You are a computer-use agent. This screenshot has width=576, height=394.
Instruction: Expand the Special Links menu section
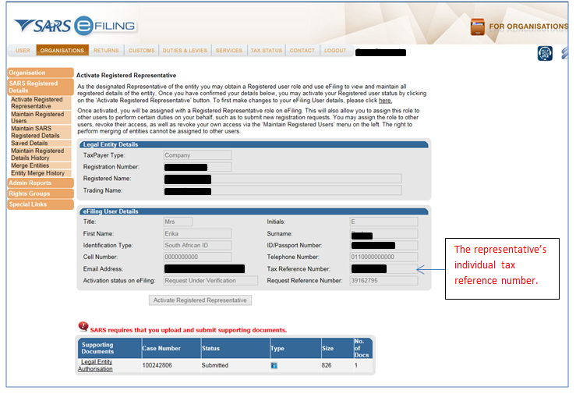pos(28,204)
